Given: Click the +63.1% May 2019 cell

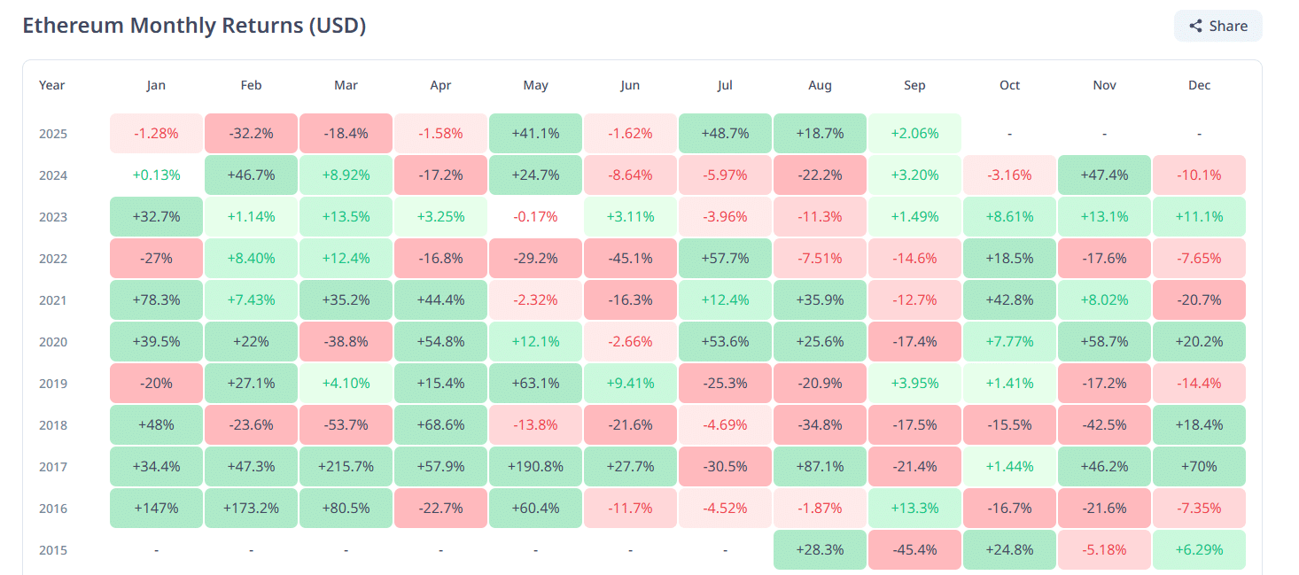Looking at the screenshot, I should [x=535, y=384].
